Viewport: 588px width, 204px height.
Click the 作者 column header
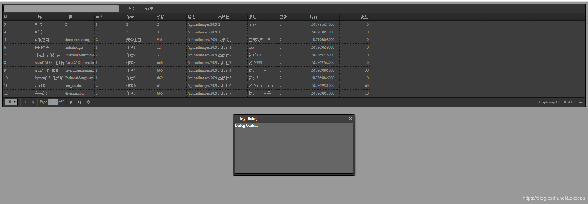140,17
